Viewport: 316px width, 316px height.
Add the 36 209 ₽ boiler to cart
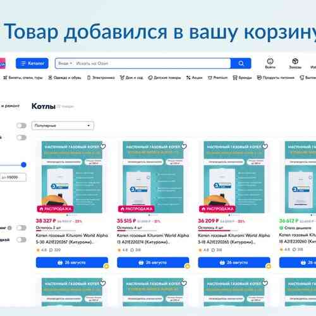tap(234, 262)
